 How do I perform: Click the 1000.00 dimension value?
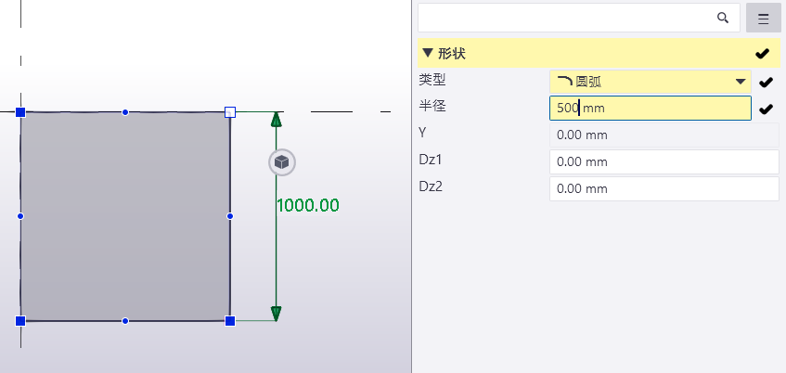tap(308, 205)
